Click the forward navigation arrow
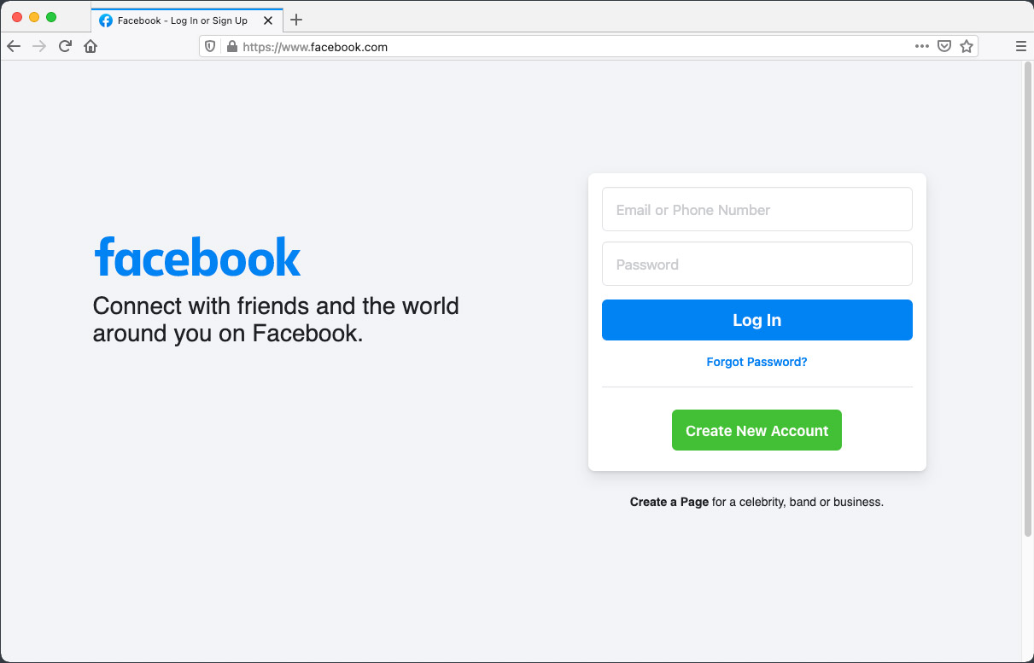The width and height of the screenshot is (1034, 663). tap(39, 47)
